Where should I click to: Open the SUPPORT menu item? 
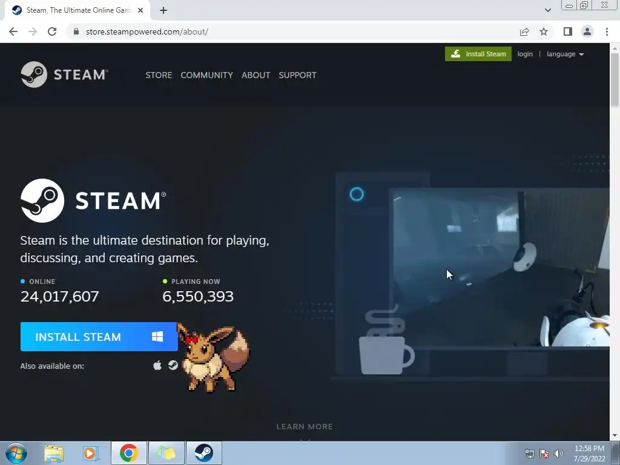(297, 75)
